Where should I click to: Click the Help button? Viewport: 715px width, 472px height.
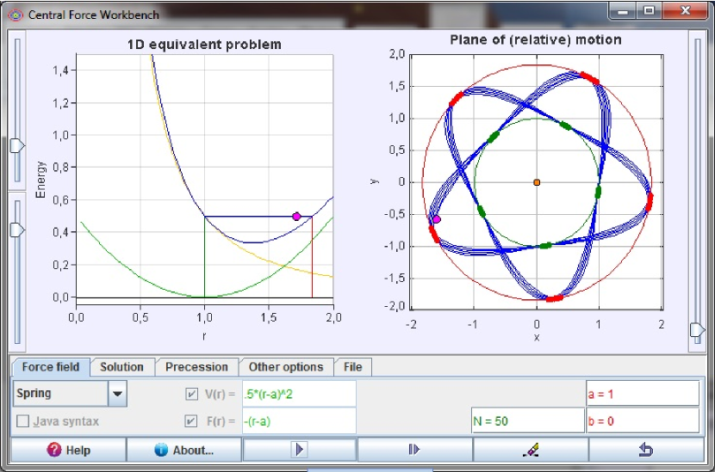point(68,450)
